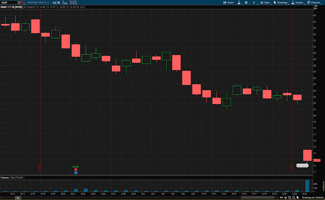Toggle the chart maximize icon at top right
This screenshot has width=325, height=200.
pyautogui.click(x=315, y=7)
